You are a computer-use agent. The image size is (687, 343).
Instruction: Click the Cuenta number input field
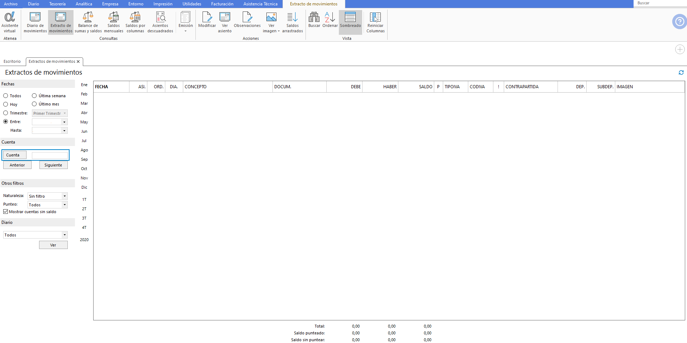pyautogui.click(x=50, y=155)
